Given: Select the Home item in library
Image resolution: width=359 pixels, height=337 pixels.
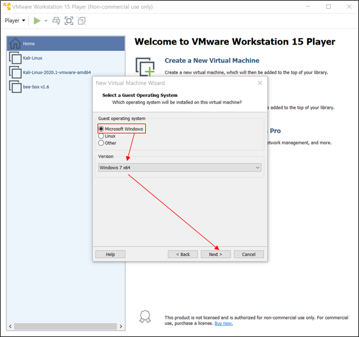Looking at the screenshot, I should [66, 44].
